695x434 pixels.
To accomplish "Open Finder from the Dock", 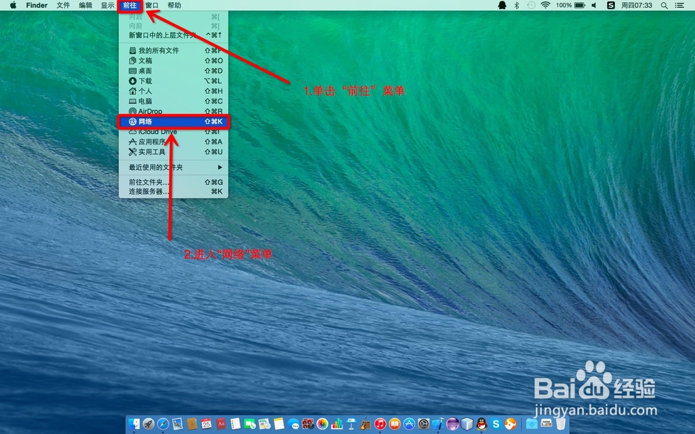I will click(x=134, y=424).
